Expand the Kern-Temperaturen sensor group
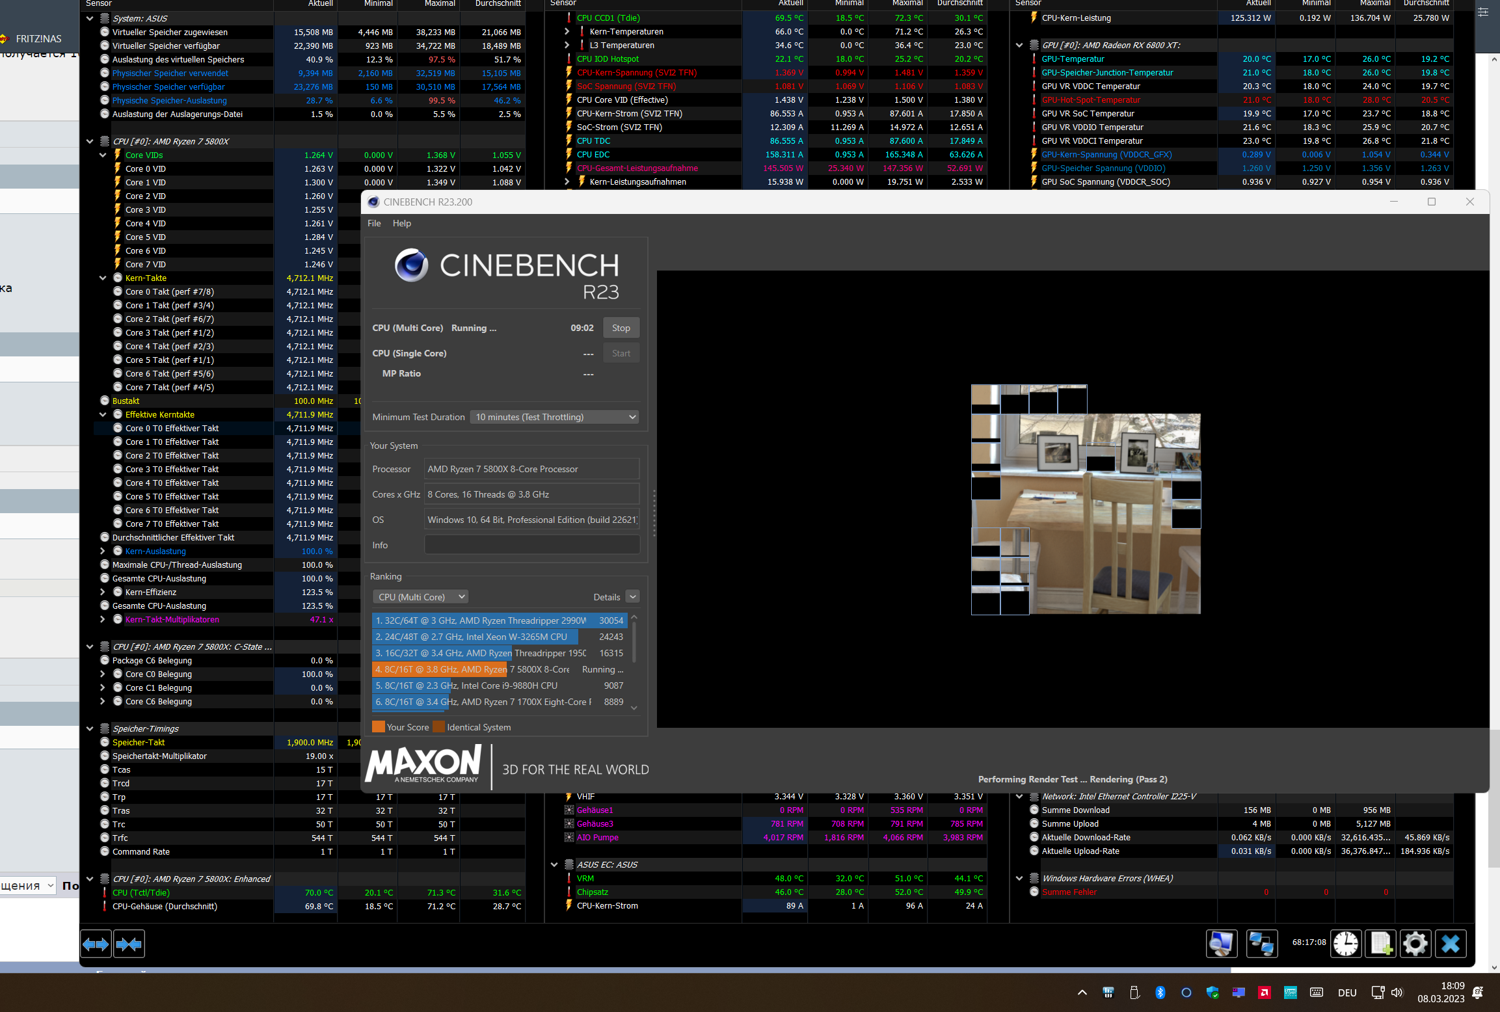This screenshot has height=1012, width=1500. tap(567, 32)
